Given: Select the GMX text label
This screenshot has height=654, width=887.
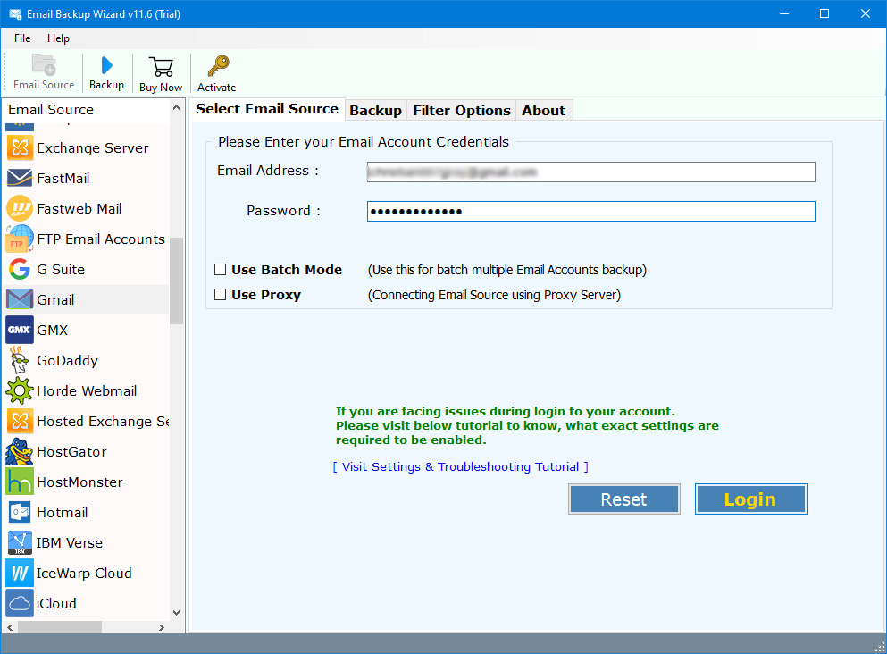Looking at the screenshot, I should pyautogui.click(x=53, y=330).
